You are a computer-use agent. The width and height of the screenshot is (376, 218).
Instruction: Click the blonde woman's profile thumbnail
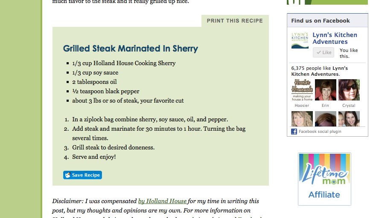(x=302, y=119)
